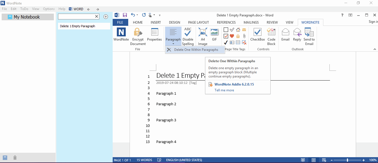The image size is (378, 163).
Task: Apply the double checkmark tag icon
Action: pos(232,30)
